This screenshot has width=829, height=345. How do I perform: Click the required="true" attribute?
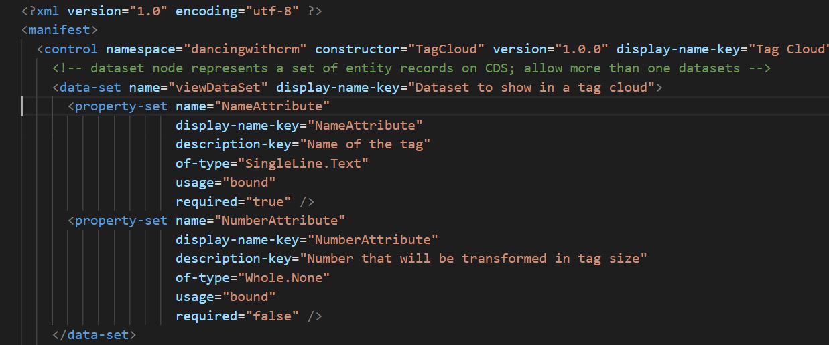click(x=233, y=202)
